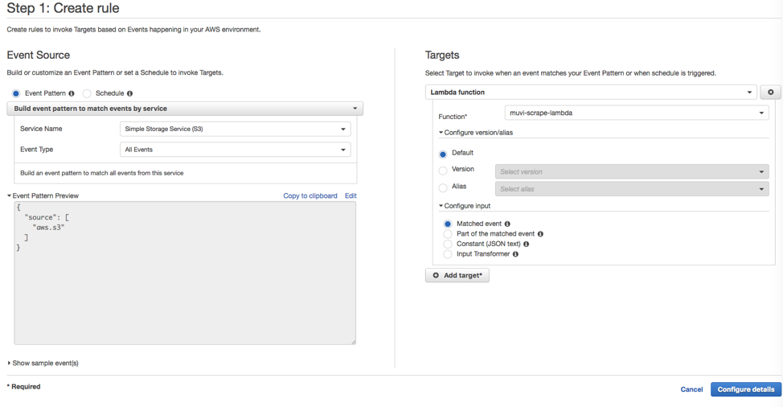
Task: Click info icon next to Event Pattern
Action: [x=72, y=93]
